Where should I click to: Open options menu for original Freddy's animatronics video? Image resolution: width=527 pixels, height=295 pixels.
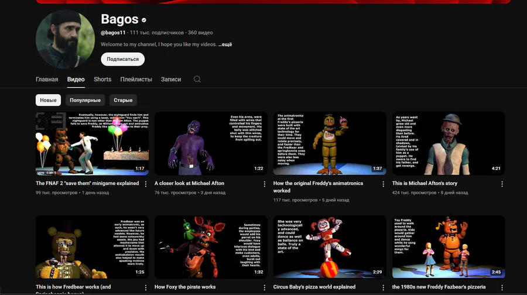(x=383, y=184)
